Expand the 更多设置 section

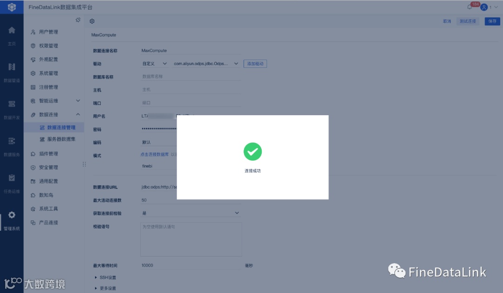click(105, 288)
